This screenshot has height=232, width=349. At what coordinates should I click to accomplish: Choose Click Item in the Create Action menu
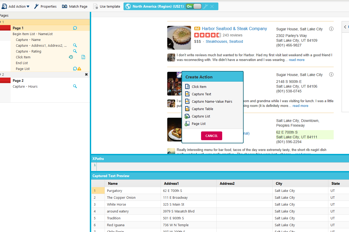pyautogui.click(x=212, y=87)
